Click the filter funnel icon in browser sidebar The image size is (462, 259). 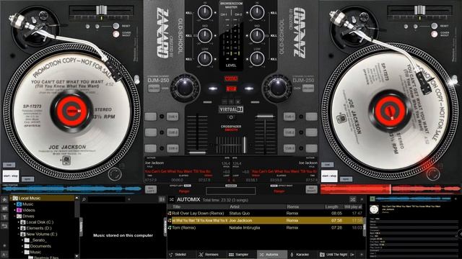coord(4,217)
